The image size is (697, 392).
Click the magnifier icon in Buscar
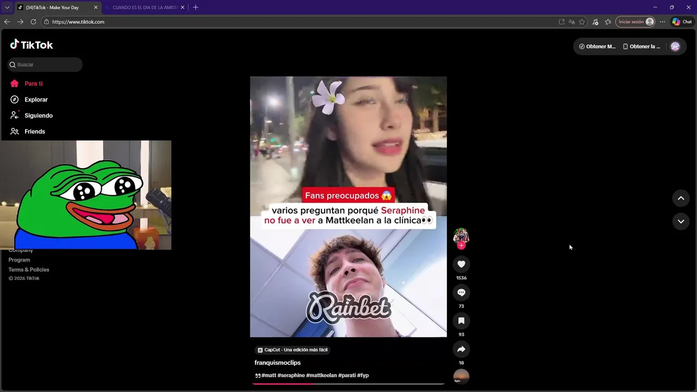tap(13, 65)
